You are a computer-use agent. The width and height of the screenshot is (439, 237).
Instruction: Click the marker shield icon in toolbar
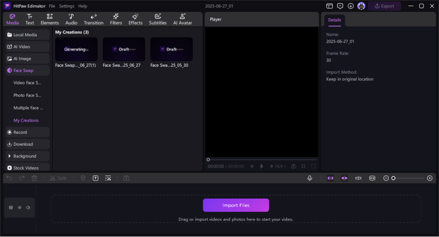coord(83,178)
